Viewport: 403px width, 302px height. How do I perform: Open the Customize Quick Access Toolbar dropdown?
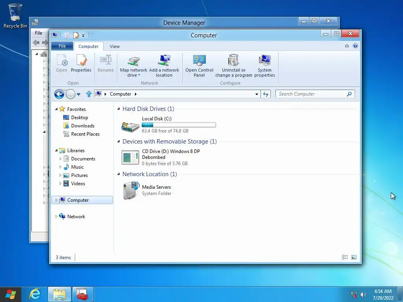[x=83, y=36]
